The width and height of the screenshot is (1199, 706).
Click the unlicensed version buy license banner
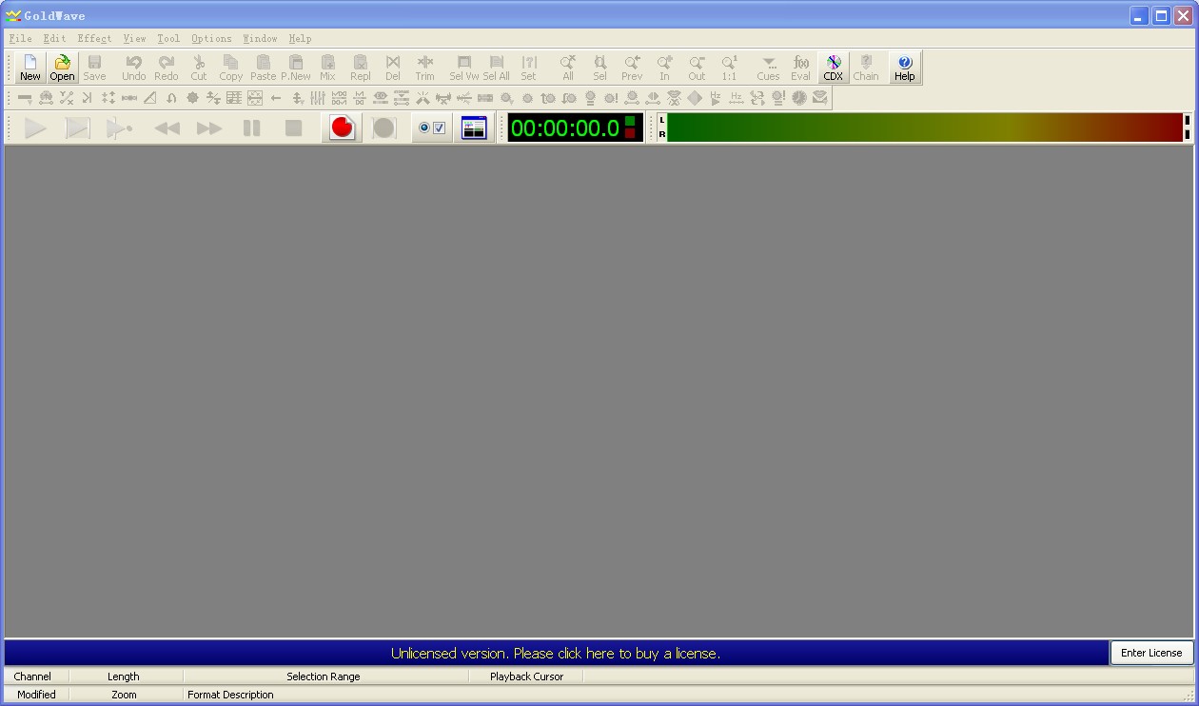coord(556,654)
